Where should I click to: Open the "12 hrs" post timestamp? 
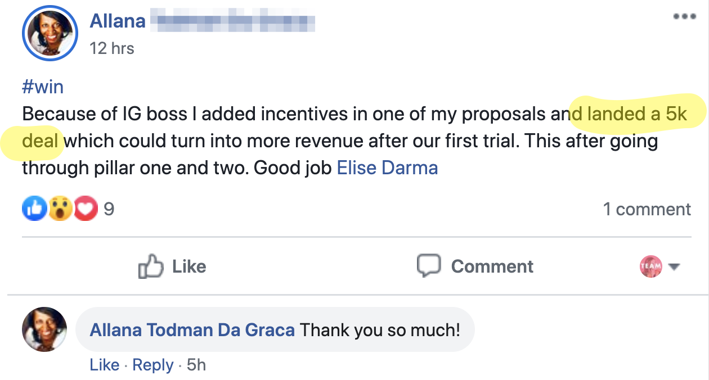(x=112, y=48)
